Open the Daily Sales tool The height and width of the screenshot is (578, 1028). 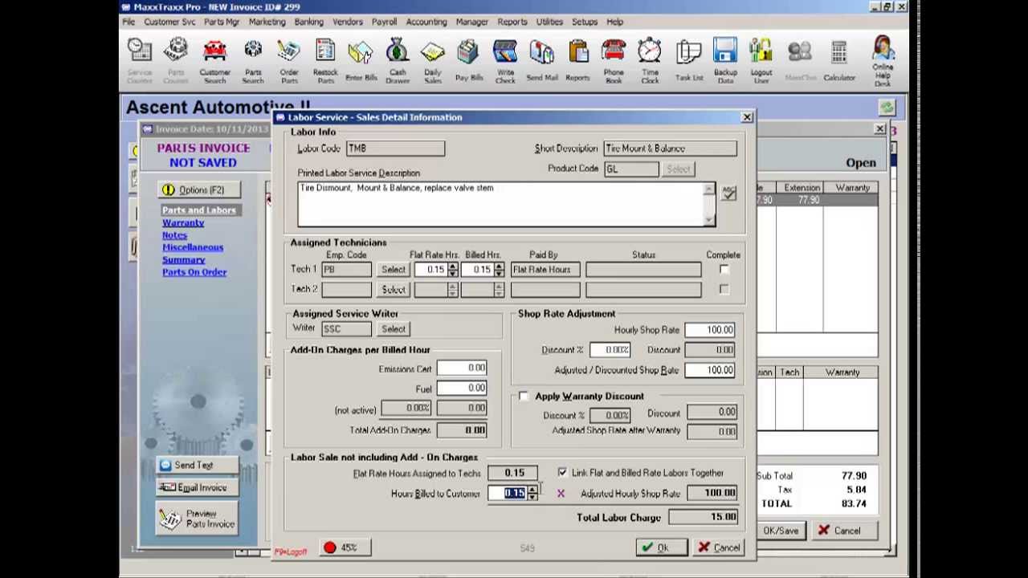433,61
